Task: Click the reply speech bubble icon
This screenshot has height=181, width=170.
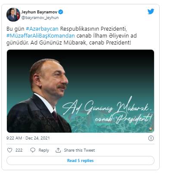Action: point(33,150)
